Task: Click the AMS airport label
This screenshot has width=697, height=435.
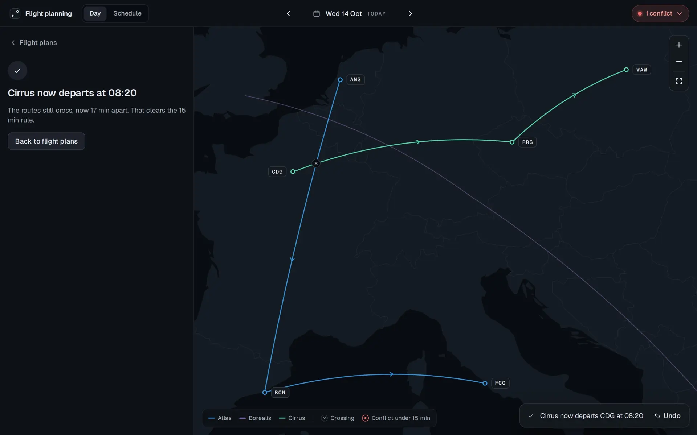Action: [355, 79]
